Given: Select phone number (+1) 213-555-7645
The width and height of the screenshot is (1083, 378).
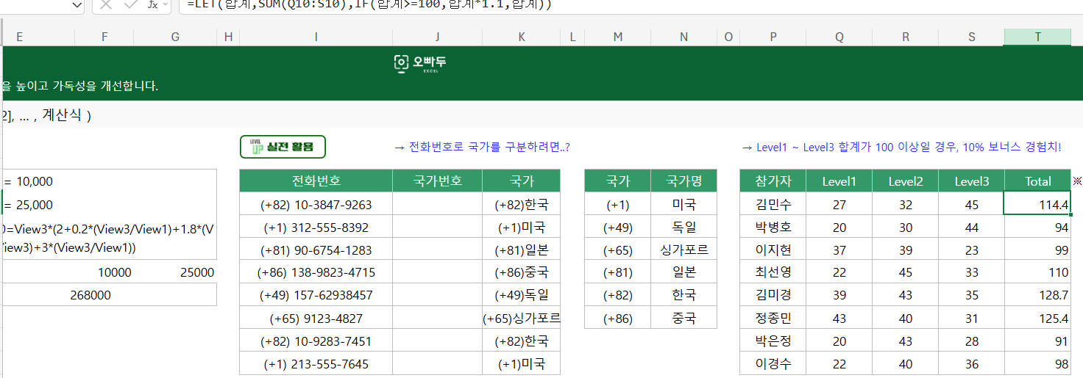Looking at the screenshot, I should 316,364.
